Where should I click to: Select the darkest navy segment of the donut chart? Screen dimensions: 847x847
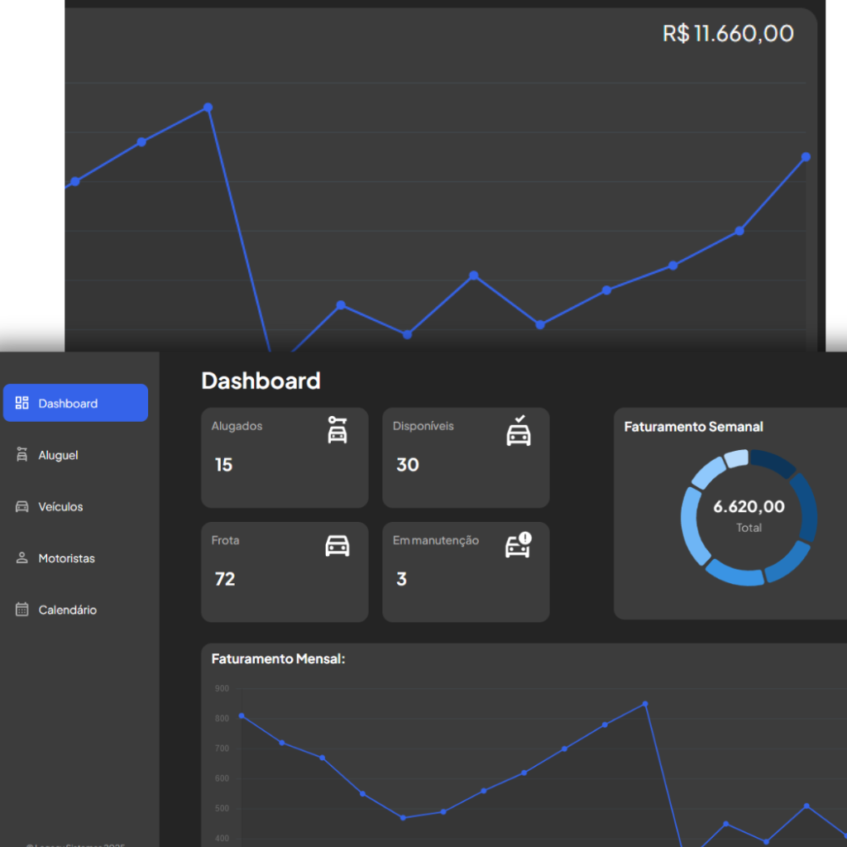773,462
